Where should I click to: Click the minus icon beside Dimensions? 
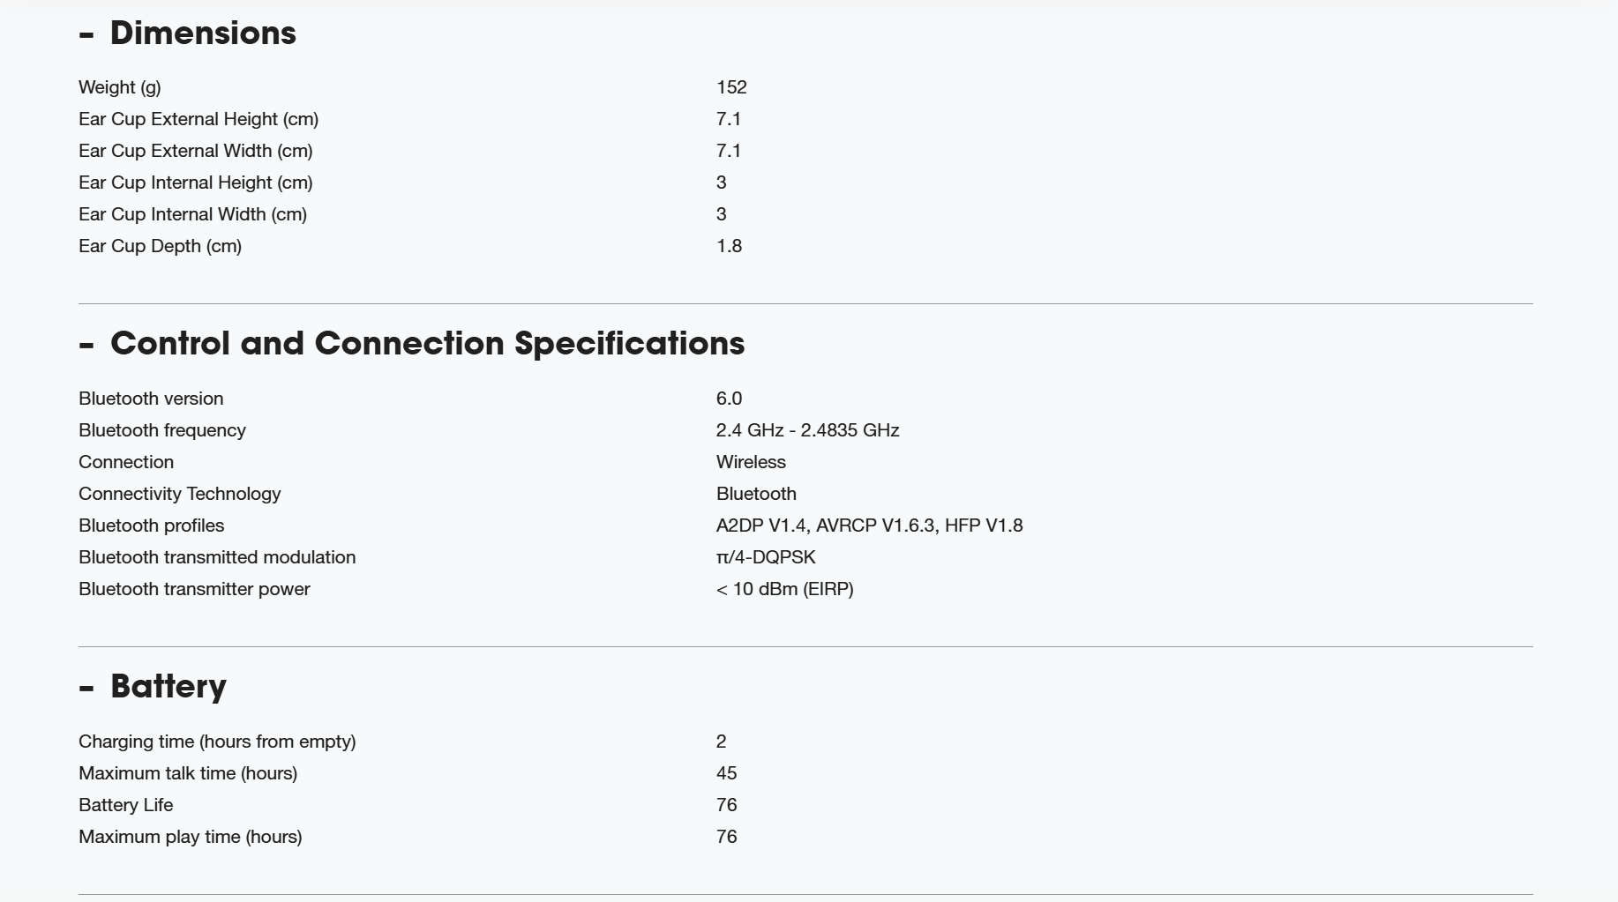click(86, 36)
